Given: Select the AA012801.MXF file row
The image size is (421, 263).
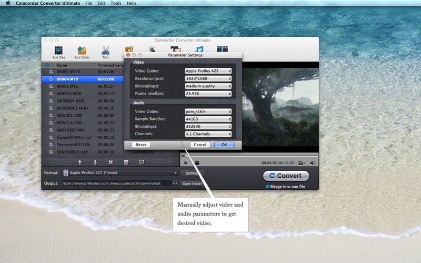Looking at the screenshot, I should click(x=83, y=130).
